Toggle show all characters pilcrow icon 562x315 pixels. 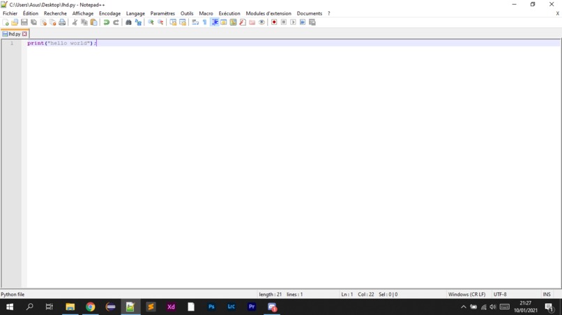(205, 22)
